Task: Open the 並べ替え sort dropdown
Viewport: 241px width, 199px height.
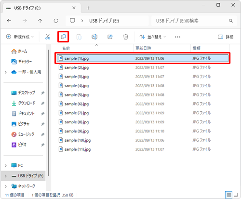Action: [x=153, y=37]
